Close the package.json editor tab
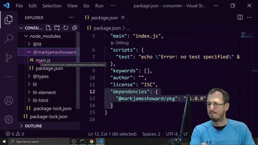 click(123, 17)
